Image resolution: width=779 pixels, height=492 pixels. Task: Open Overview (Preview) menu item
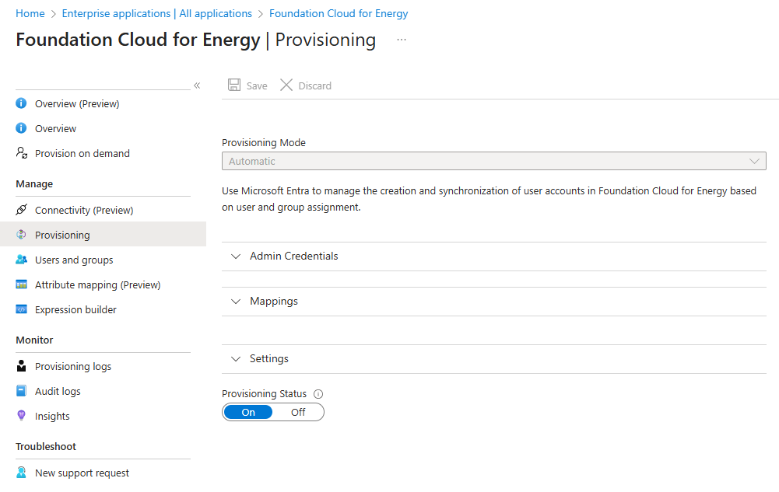[103, 103]
